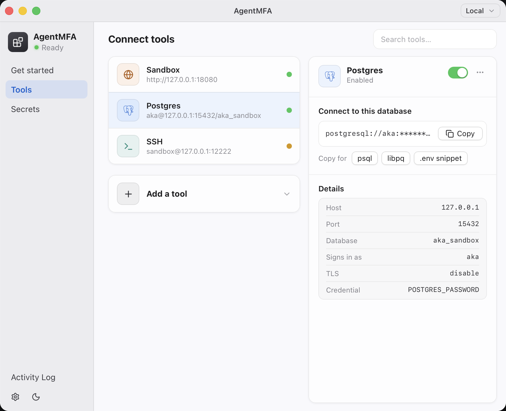Screen dimensions: 506x411
Task: Expand the Add a tool chevron
Action: [x=287, y=194]
